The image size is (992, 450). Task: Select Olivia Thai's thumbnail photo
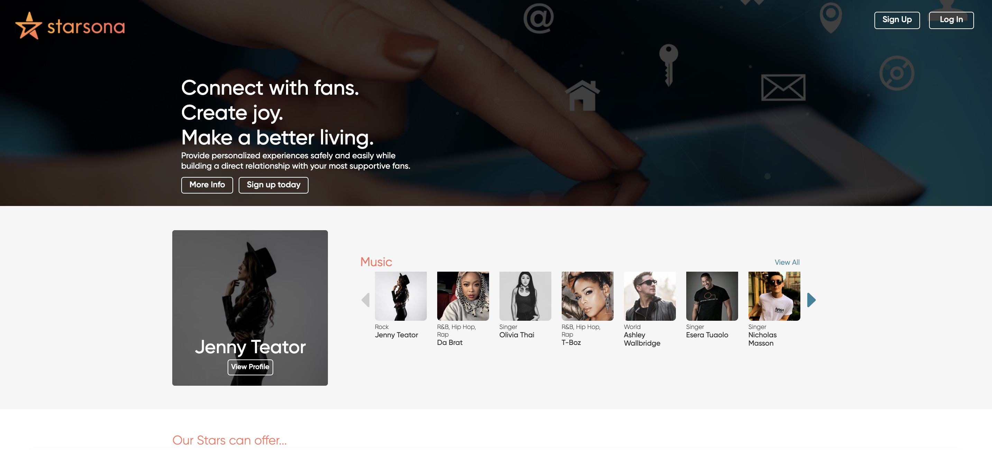pos(525,296)
